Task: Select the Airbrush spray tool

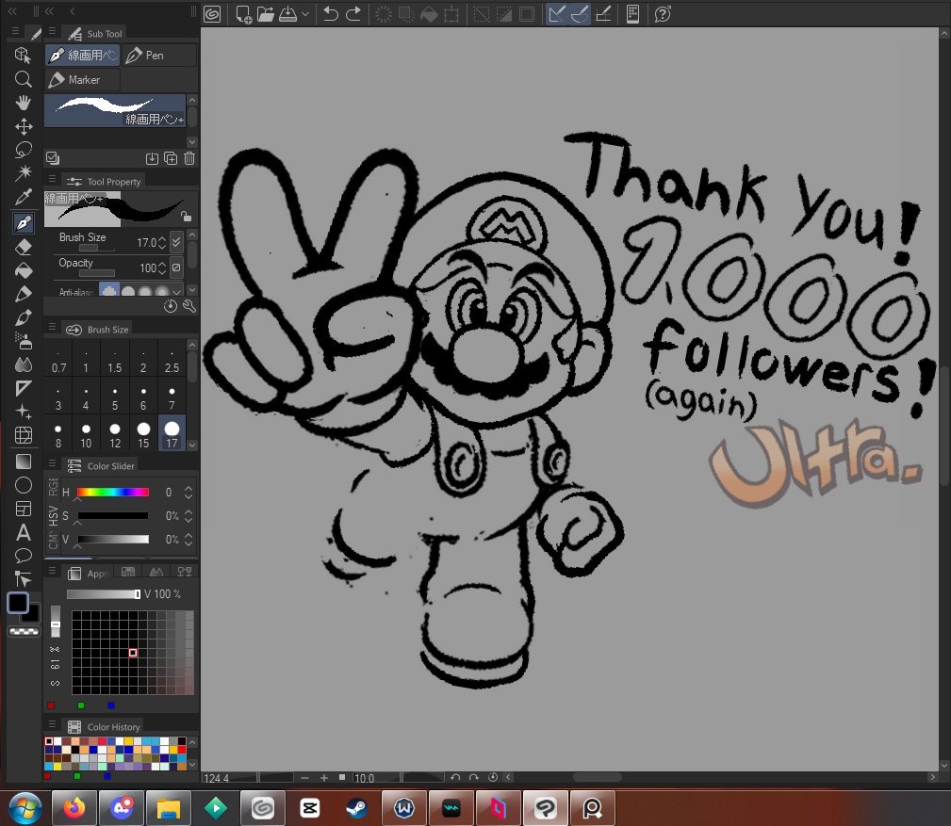Action: click(x=23, y=341)
